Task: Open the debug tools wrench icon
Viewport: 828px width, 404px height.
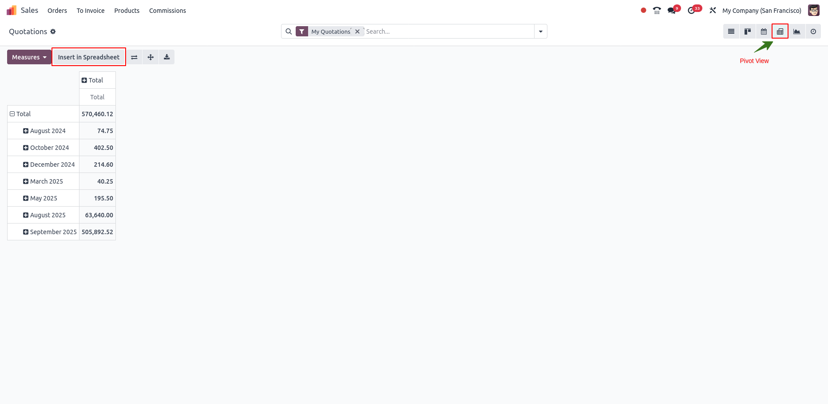Action: click(x=713, y=11)
